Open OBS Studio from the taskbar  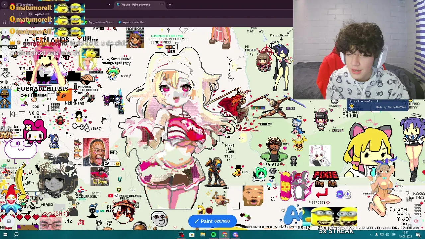[x=181, y=235]
